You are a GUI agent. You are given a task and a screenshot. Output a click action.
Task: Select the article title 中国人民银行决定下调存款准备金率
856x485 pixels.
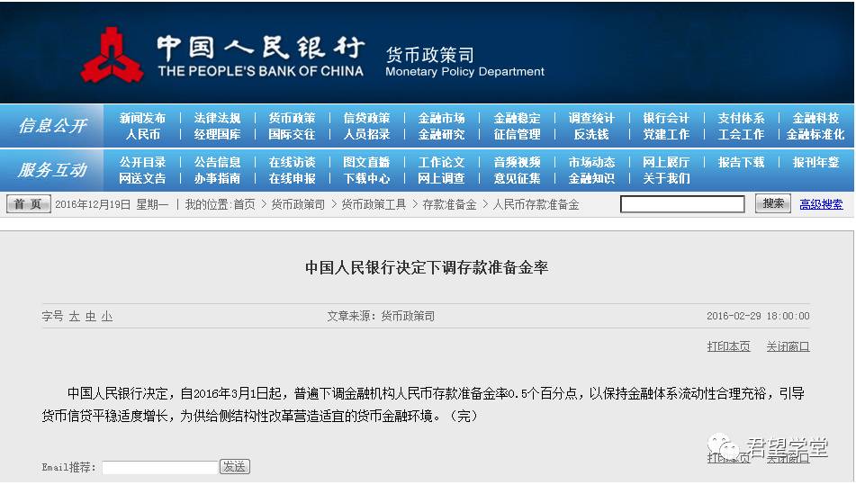[x=427, y=267]
